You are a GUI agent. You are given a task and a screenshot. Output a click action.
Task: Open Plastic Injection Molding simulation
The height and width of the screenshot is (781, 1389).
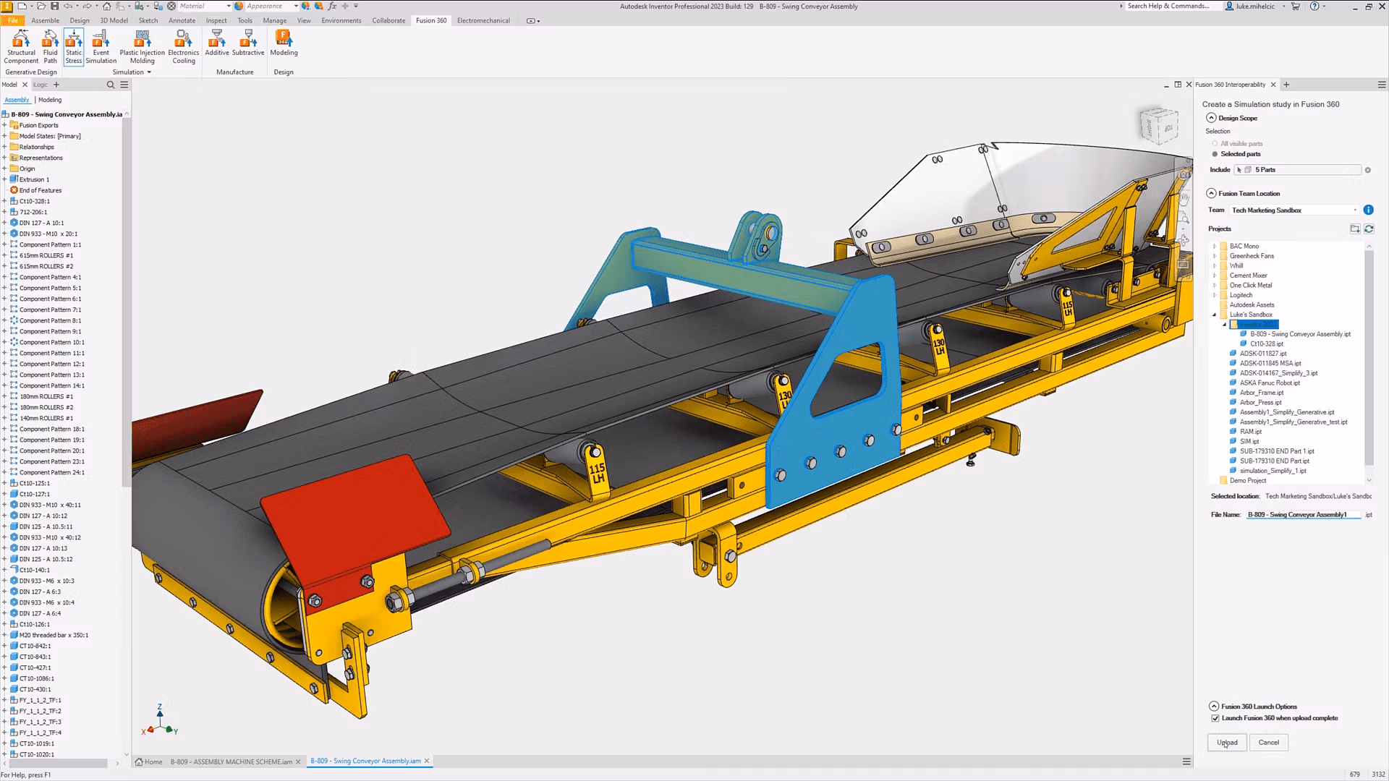click(142, 47)
